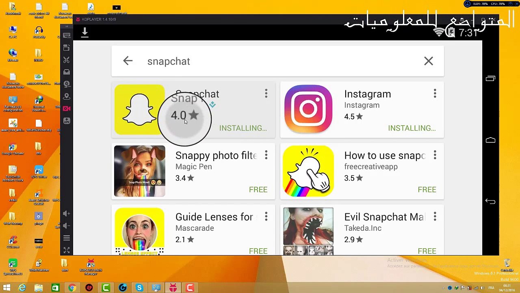Go back from the Play Store search
The height and width of the screenshot is (293, 520).
pyautogui.click(x=128, y=61)
